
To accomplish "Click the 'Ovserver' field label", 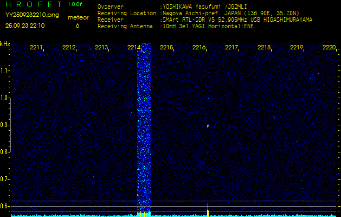I will click(x=111, y=7).
